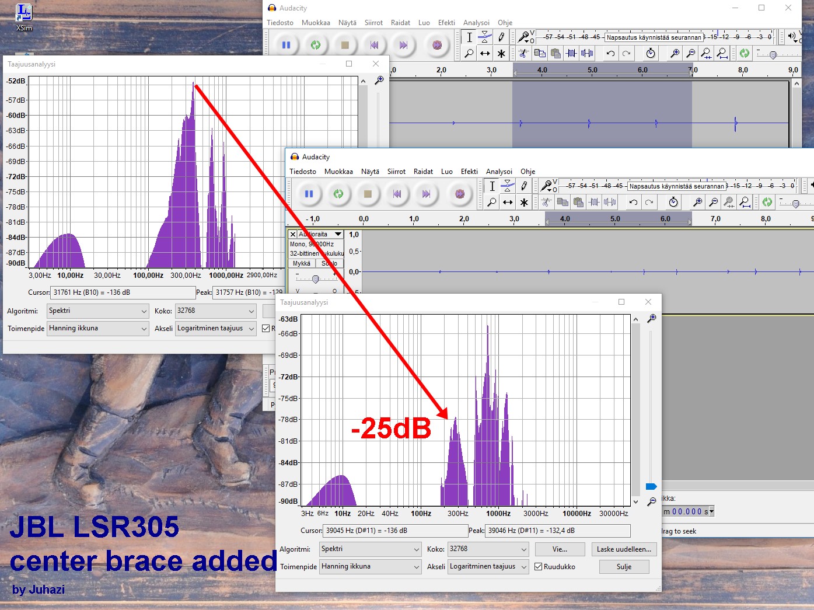
Task: Stop playback in the front Audacity window
Action: pyautogui.click(x=368, y=194)
